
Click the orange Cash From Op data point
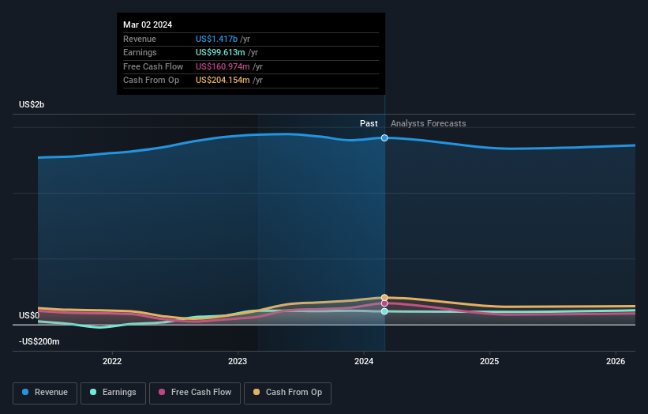[384, 298]
